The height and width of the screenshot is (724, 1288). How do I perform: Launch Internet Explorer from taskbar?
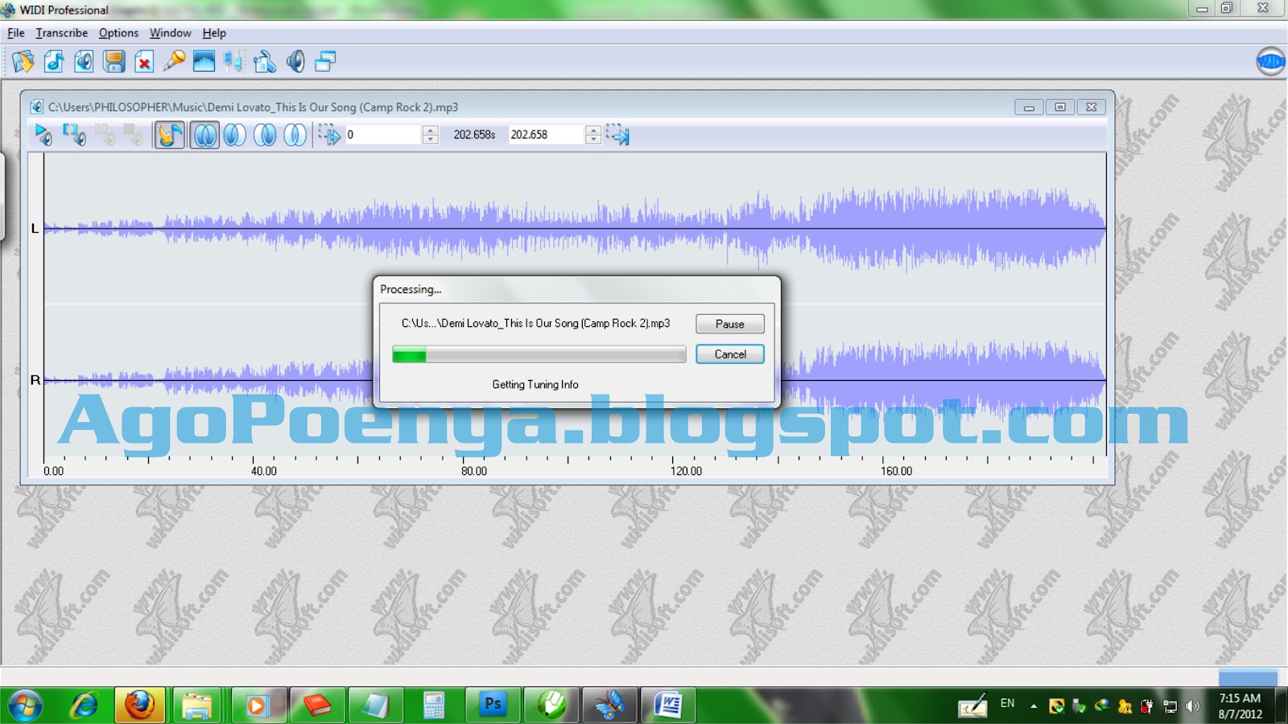pos(84,706)
